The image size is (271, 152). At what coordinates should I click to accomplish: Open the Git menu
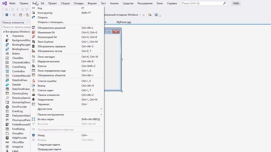point(42,3)
